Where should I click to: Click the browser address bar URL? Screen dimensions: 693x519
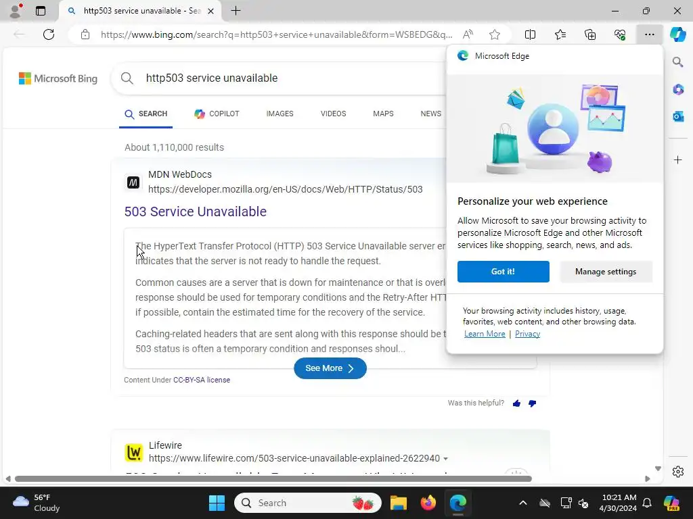pyautogui.click(x=276, y=34)
